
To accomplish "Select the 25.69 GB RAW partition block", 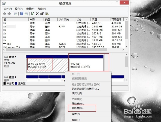I will [x=47, y=64].
